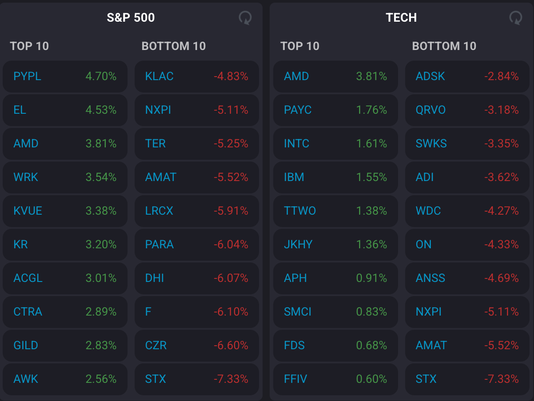Refresh the TECH panel
534x401 pixels.
pos(515,18)
